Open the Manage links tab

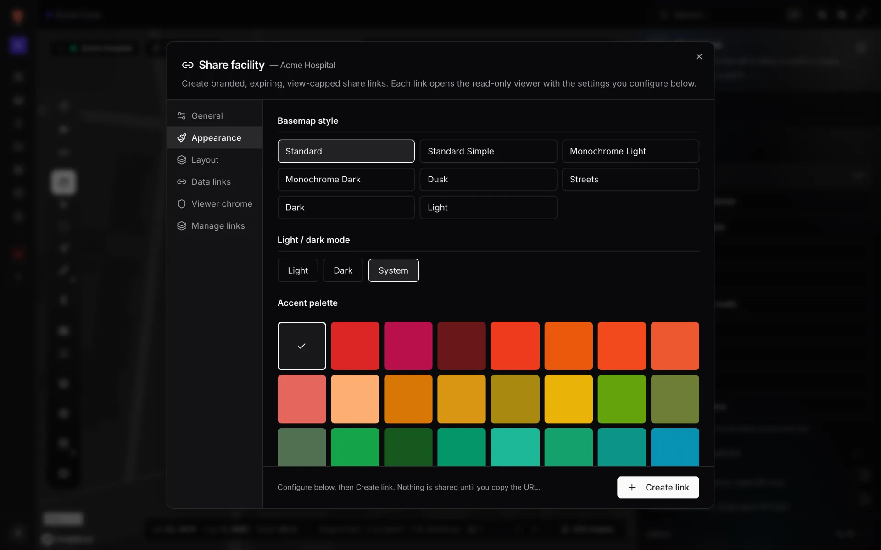[215, 226]
